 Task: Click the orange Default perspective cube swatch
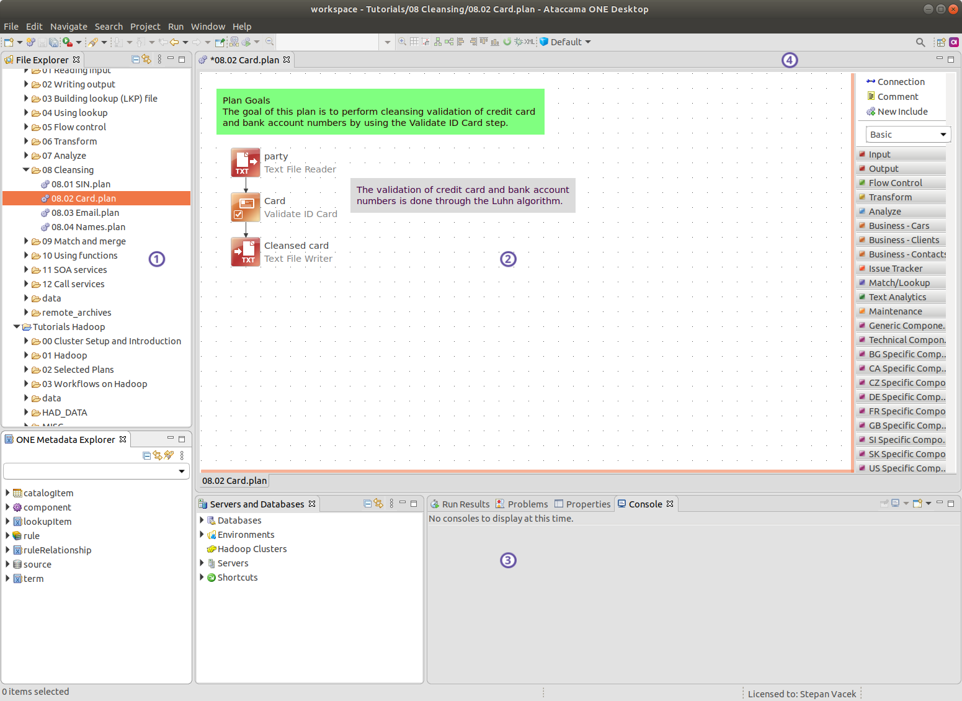click(x=545, y=42)
